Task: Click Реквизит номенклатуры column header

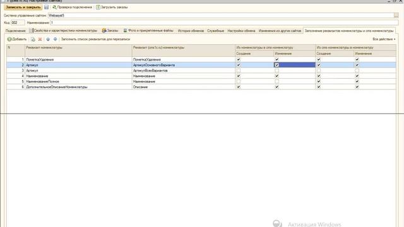Action: [78, 50]
